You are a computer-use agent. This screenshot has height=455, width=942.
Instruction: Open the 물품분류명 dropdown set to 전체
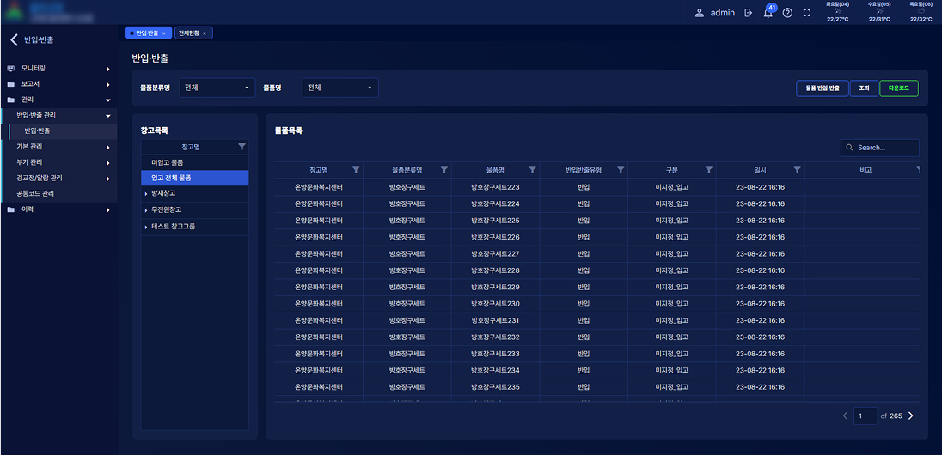[218, 88]
